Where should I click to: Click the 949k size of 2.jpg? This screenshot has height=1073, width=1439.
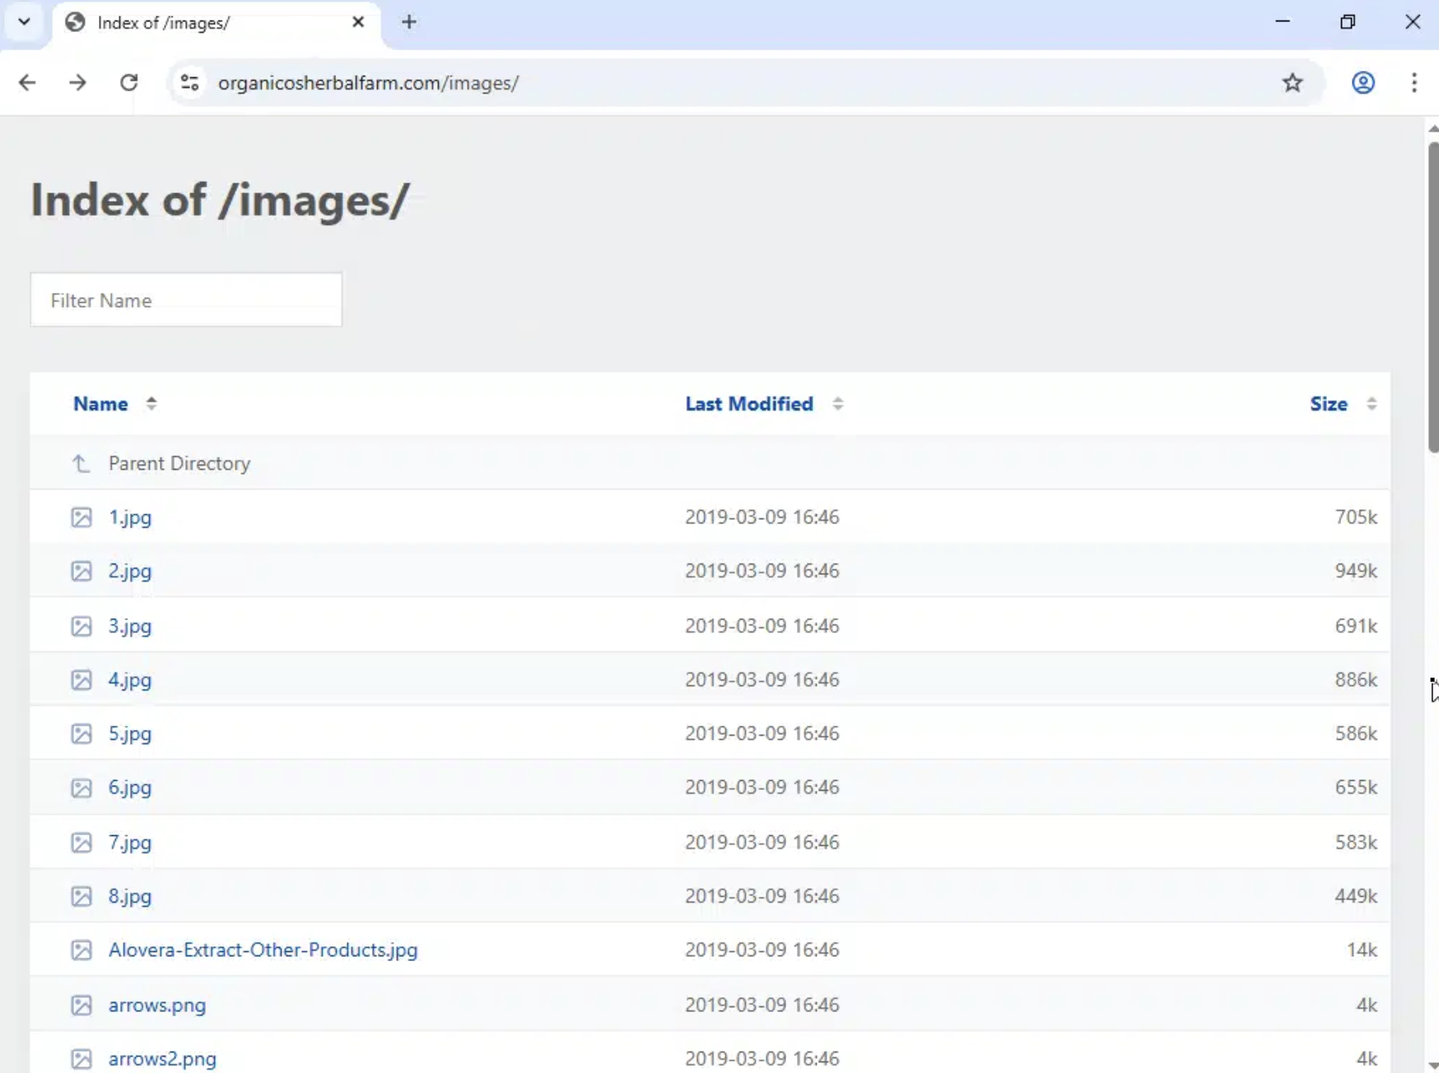point(1356,570)
